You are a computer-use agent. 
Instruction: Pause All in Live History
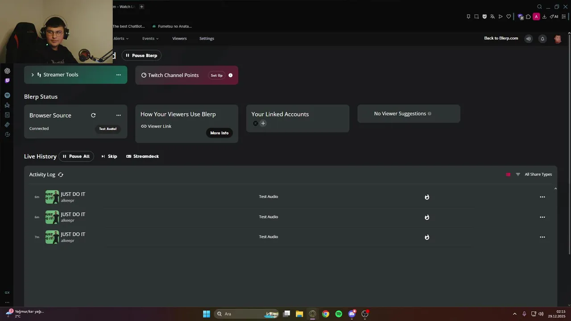click(x=76, y=156)
